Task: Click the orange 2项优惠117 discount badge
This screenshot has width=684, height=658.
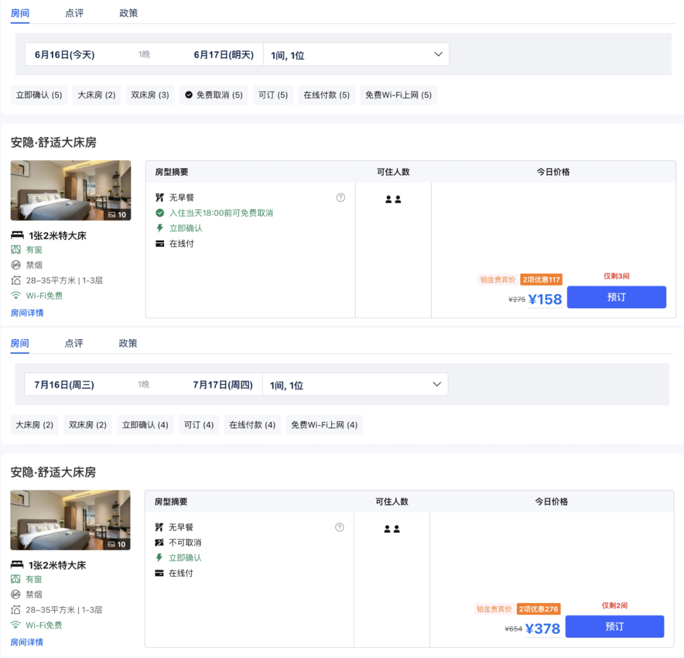Action: tap(541, 280)
